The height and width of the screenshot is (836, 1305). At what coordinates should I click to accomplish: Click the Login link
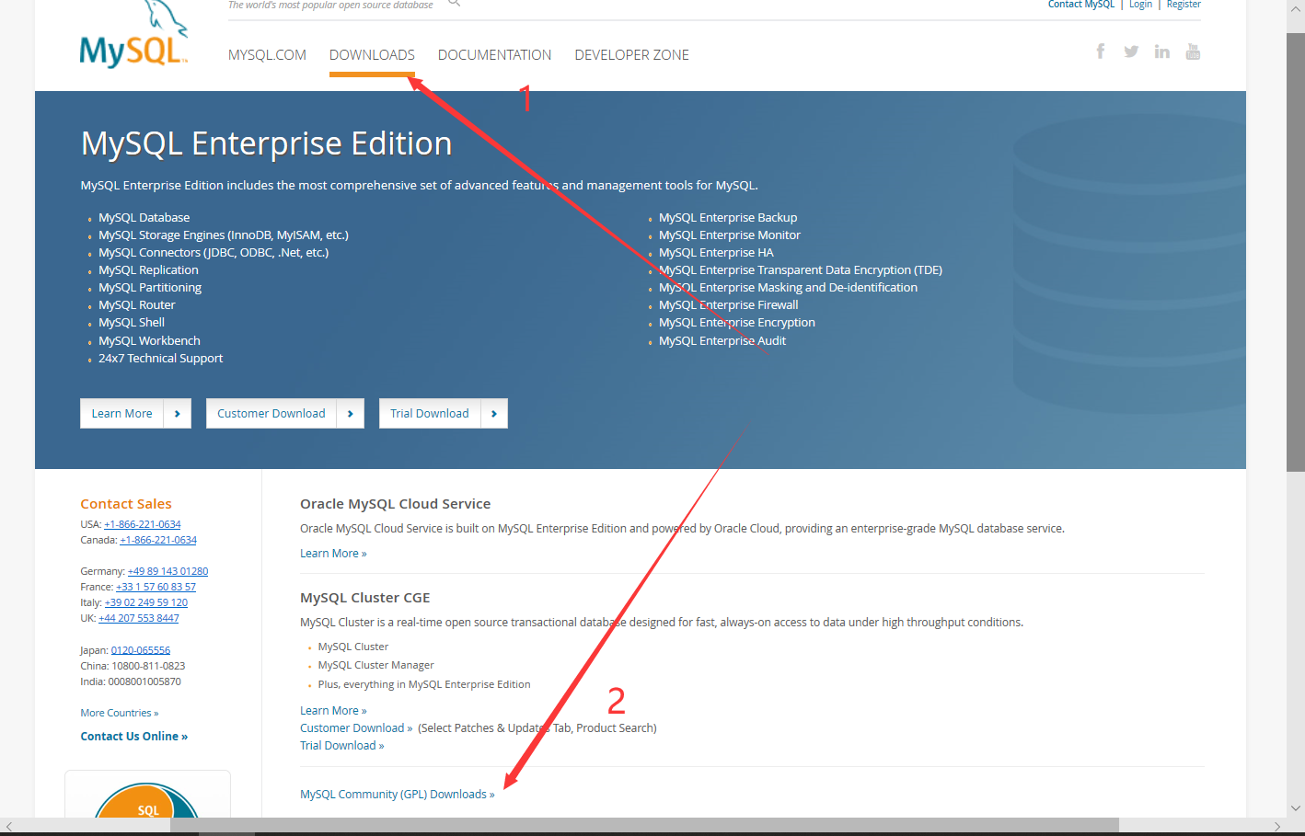tap(1140, 5)
